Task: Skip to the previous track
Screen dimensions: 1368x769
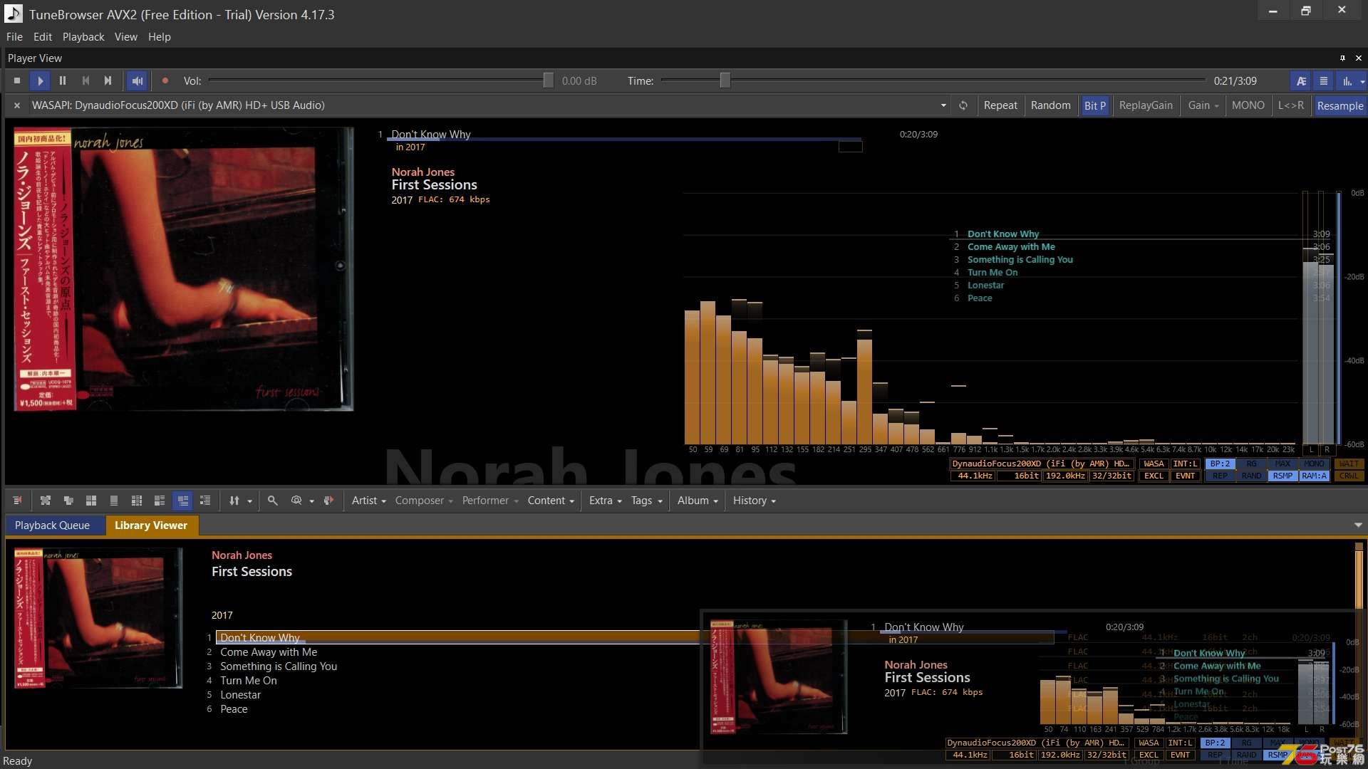Action: pos(85,81)
